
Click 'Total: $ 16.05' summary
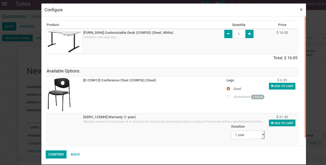pos(285,58)
